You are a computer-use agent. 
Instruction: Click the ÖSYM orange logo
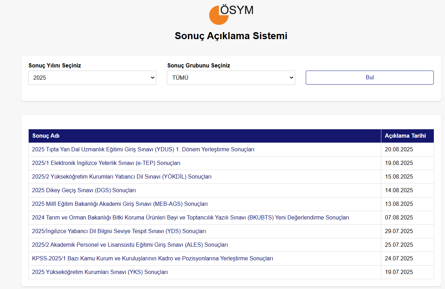click(x=219, y=15)
